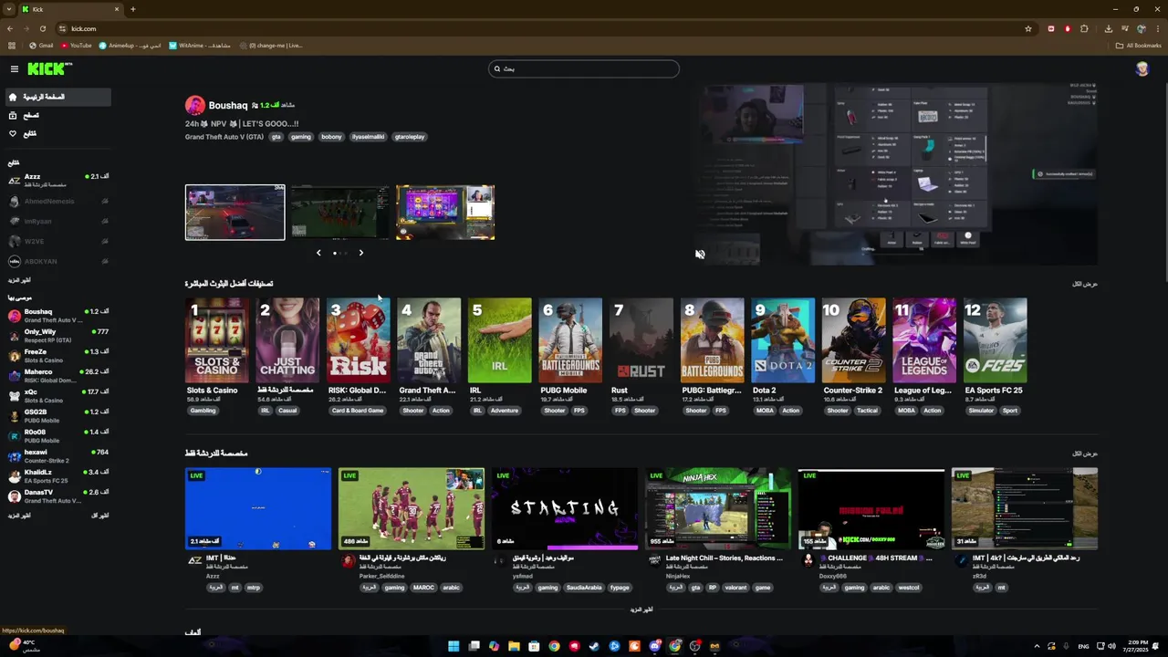The image size is (1168, 657).
Task: Click MOBA tag under Dota 2
Action: click(765, 411)
